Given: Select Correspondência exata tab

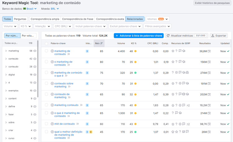Looking at the screenshot, I should (x=110, y=19).
